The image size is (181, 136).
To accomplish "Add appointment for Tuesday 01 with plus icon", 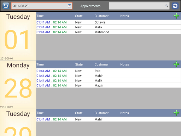I will click(176, 16).
